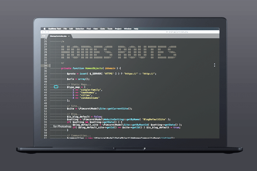The height and width of the screenshot is (171, 257).
Task: Open the File menu
Action: point(65,29)
